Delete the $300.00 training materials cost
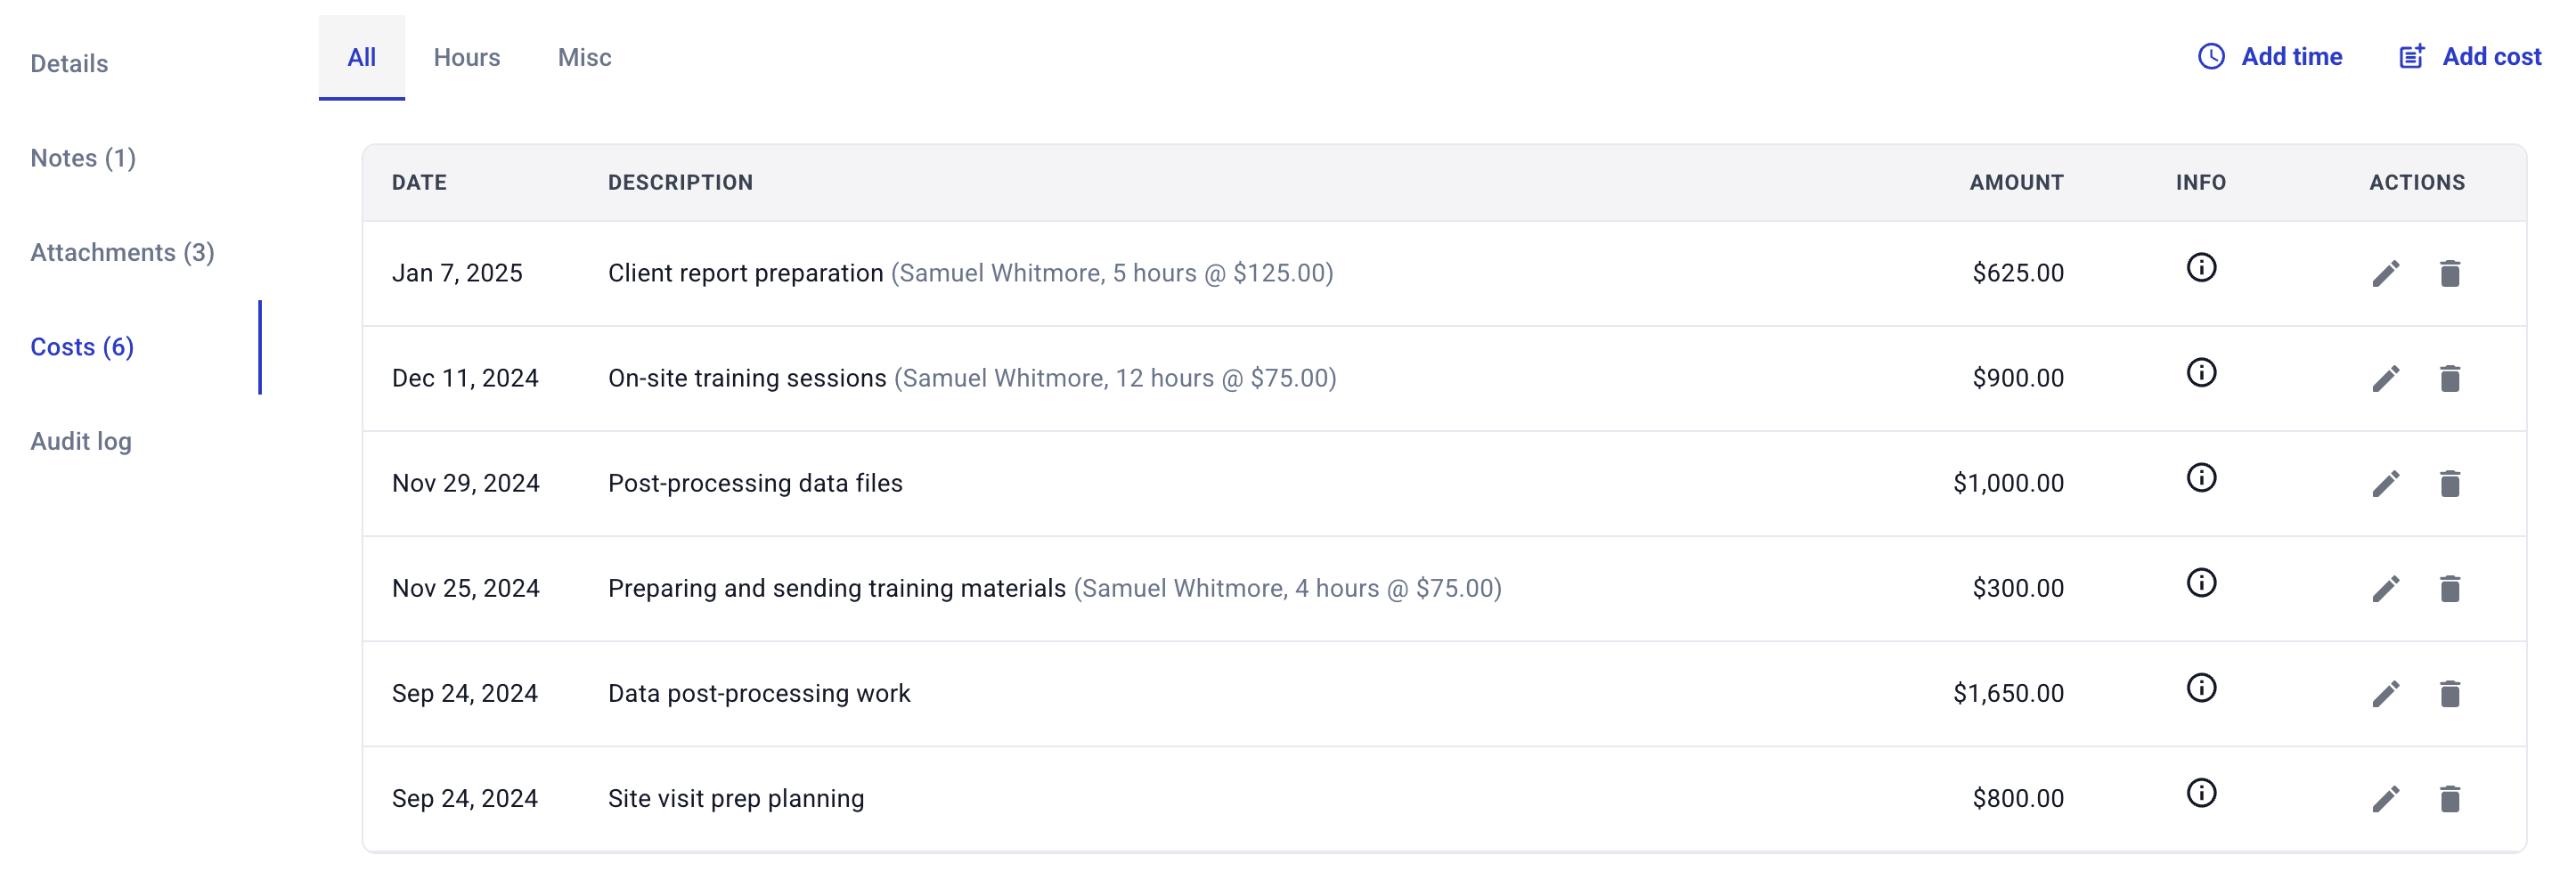This screenshot has height=880, width=2576. (2449, 588)
